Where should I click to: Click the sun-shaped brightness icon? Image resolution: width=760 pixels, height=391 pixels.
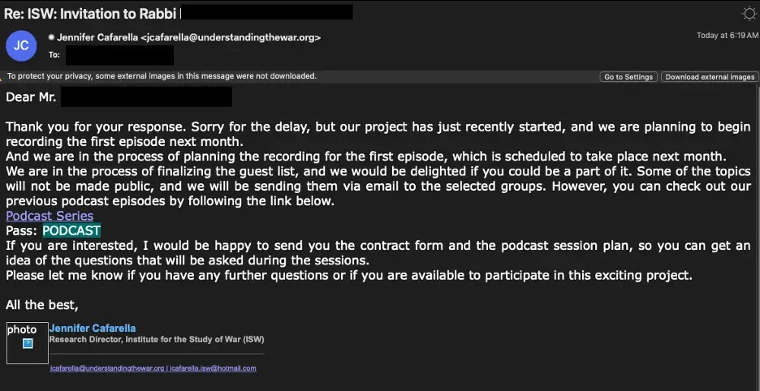point(749,12)
